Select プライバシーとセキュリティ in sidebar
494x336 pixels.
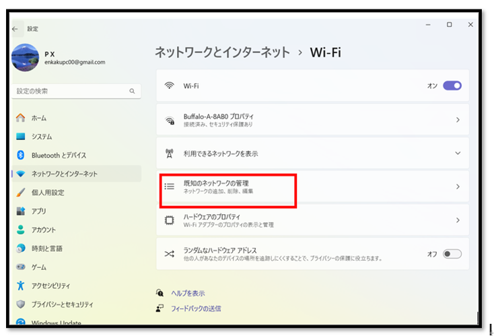coord(76,304)
